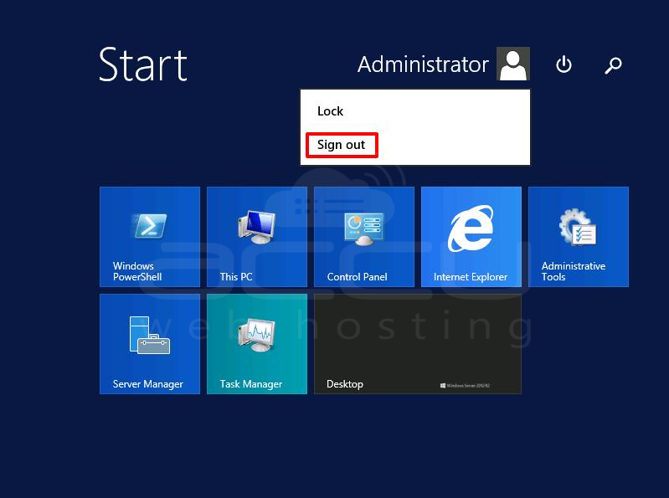
Task: Click the power options icon
Action: [564, 64]
